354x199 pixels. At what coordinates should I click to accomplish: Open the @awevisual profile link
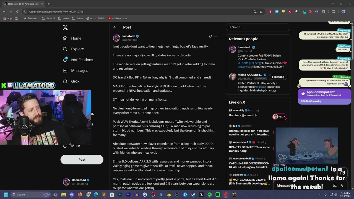point(245,67)
